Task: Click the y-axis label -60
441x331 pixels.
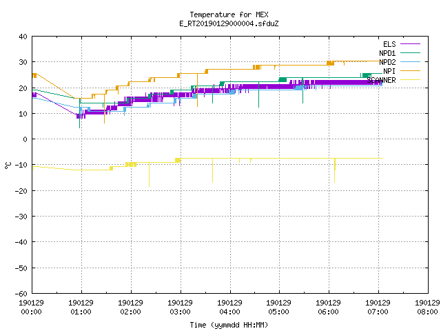Action: 21,293
